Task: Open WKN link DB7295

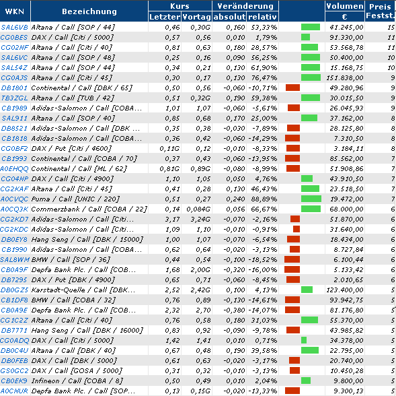Action: coord(14,280)
